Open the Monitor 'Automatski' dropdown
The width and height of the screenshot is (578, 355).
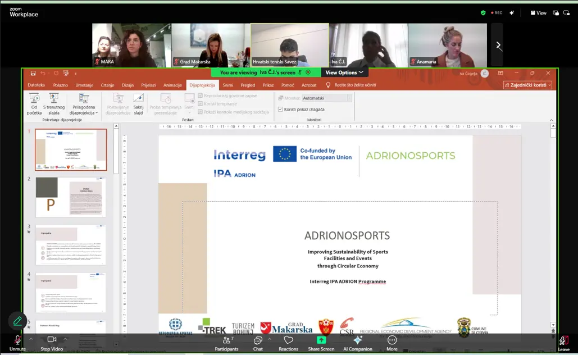point(325,98)
